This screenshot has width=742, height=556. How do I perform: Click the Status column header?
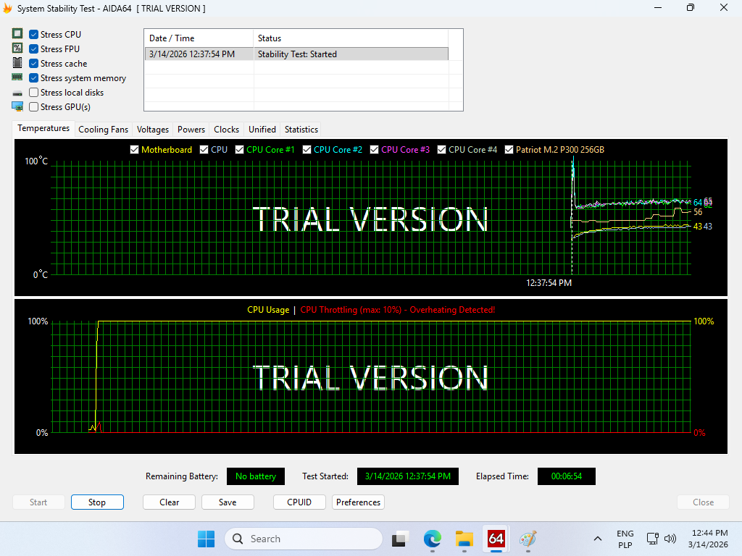pos(351,38)
